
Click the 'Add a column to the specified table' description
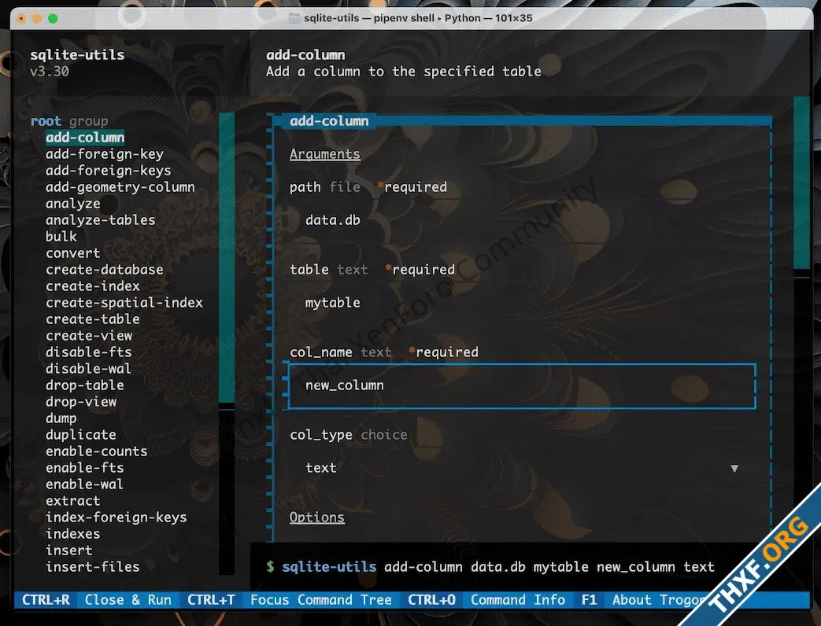click(404, 72)
